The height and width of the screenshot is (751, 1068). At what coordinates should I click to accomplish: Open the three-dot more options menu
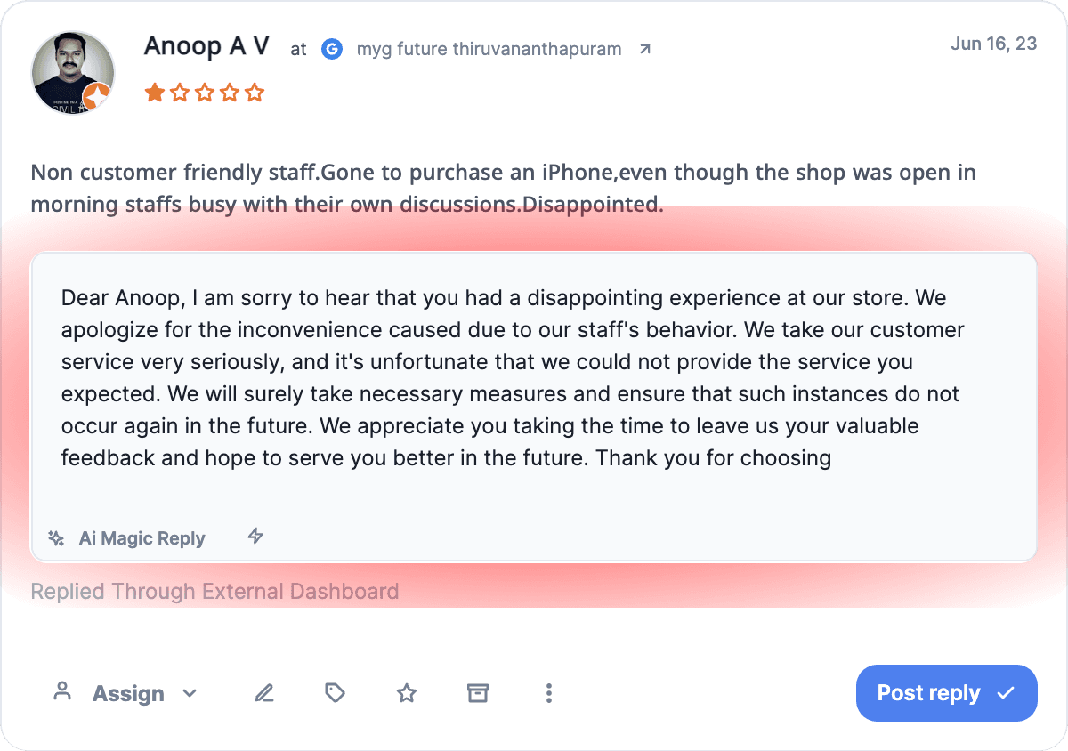tap(549, 692)
